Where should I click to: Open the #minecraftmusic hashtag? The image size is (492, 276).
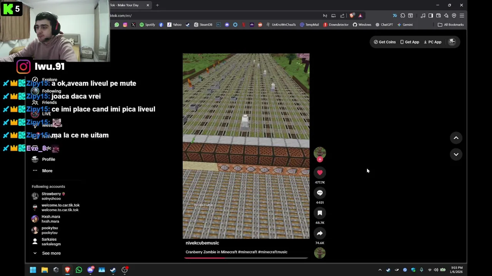pos(273,252)
